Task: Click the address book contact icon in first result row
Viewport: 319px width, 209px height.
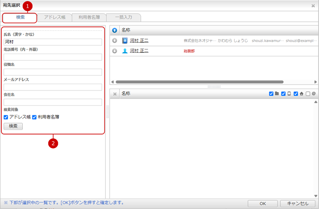Action: pos(125,40)
